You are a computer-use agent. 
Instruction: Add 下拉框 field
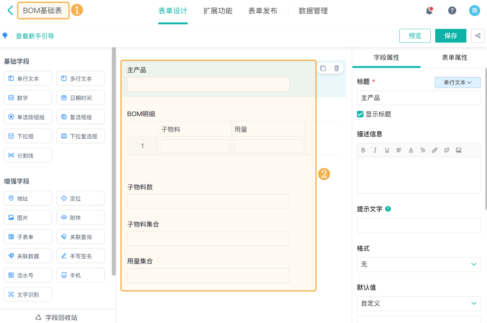click(x=28, y=136)
